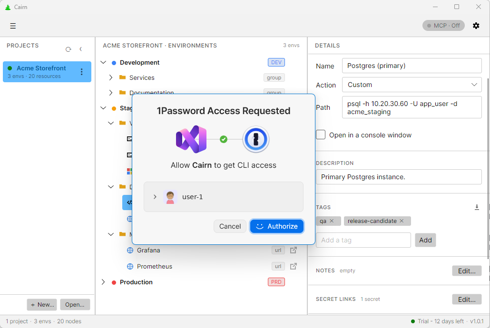
Task: Click the tags download icon
Action: pyautogui.click(x=477, y=207)
